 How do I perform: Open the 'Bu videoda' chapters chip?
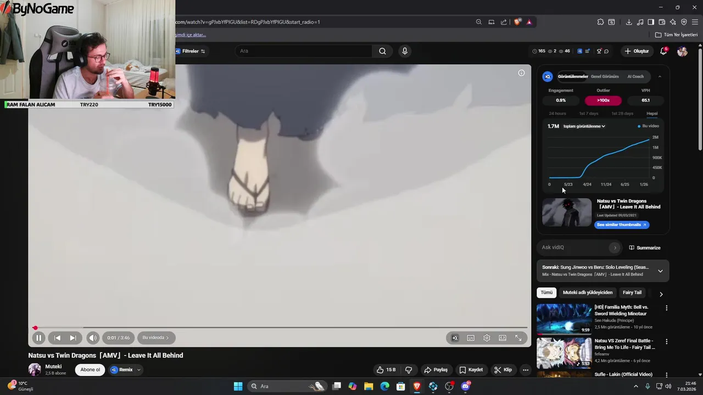tap(156, 338)
